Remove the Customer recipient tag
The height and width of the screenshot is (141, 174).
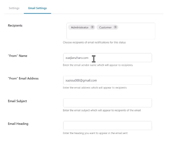(x=115, y=27)
